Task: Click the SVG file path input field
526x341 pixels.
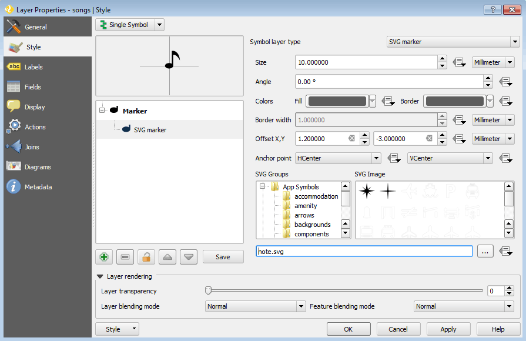Action: [364, 251]
